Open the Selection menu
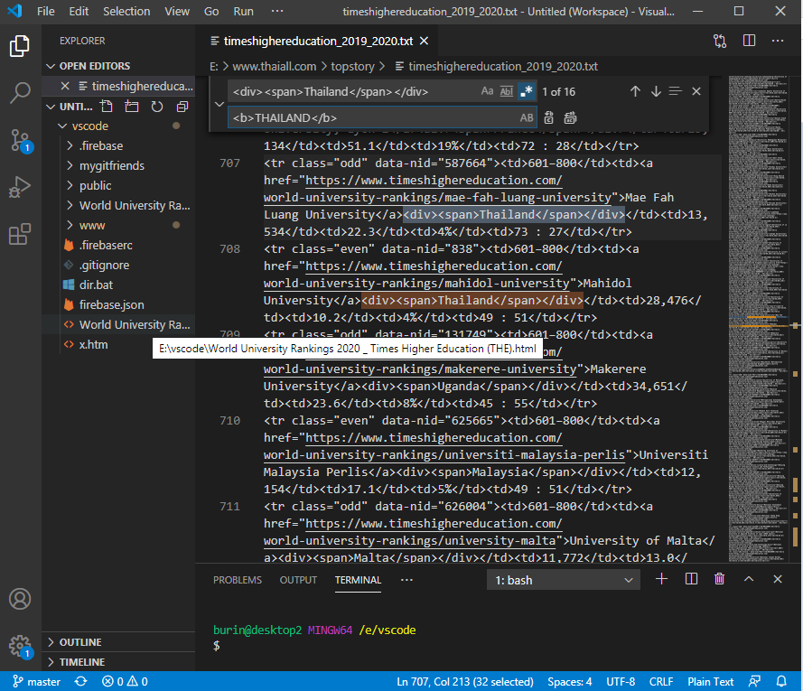This screenshot has height=691, width=803. [x=126, y=11]
